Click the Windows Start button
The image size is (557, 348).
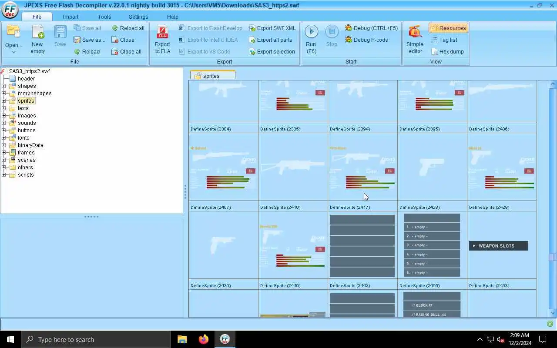[x=10, y=339]
